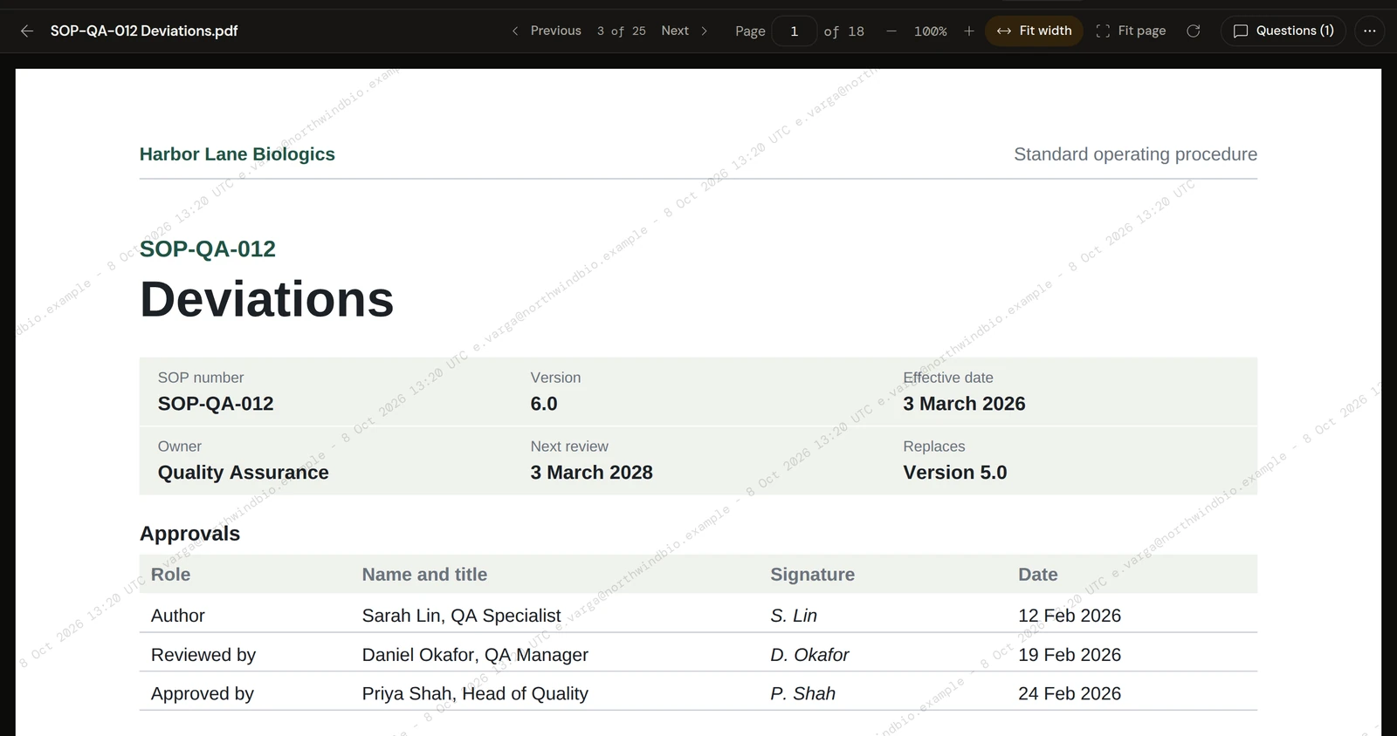This screenshot has height=736, width=1397.
Task: Click the SOP-QA-012 Deviations.pdf file title
Action: click(144, 31)
